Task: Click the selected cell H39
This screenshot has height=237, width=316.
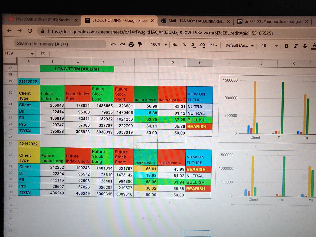Action: [197, 233]
